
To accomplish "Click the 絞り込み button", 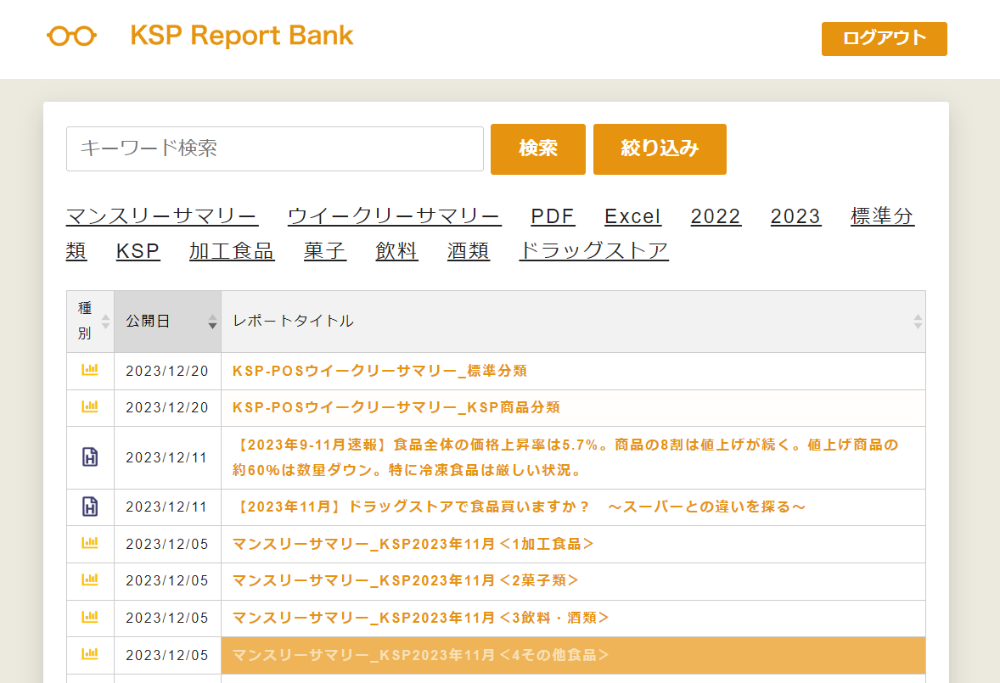I will pyautogui.click(x=660, y=149).
